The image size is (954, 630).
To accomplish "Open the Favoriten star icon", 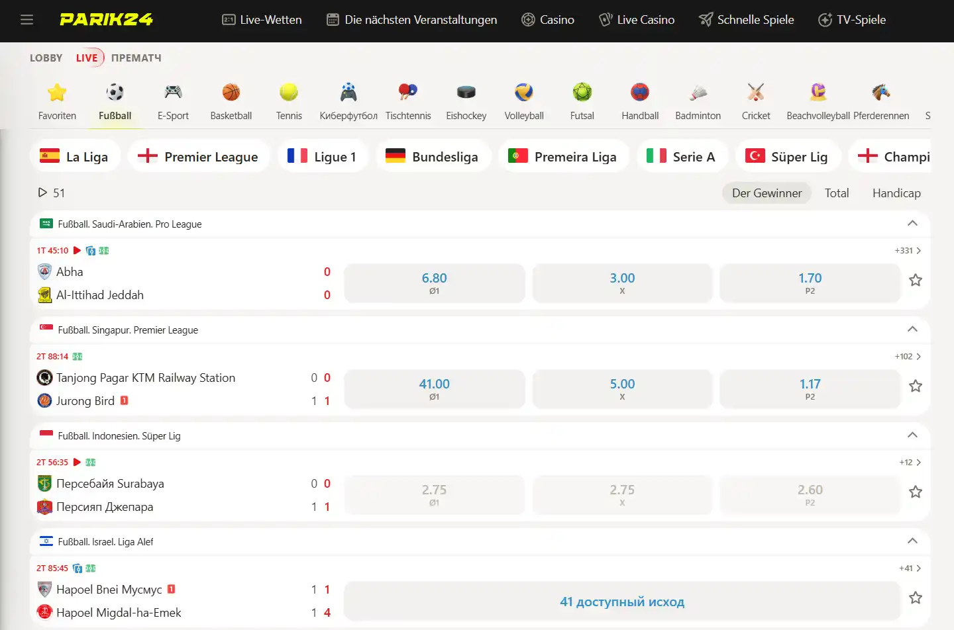I will click(x=57, y=92).
